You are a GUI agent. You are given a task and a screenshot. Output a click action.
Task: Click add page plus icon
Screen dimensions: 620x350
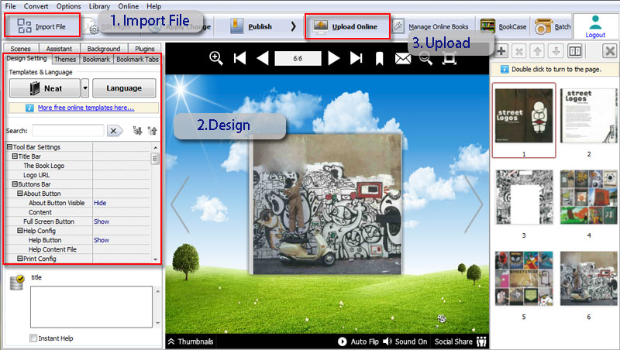[x=501, y=51]
